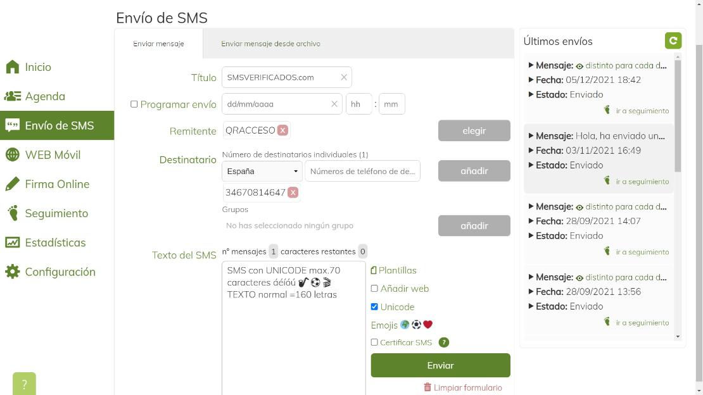
Task: Open the Agenda section
Action: tap(44, 96)
